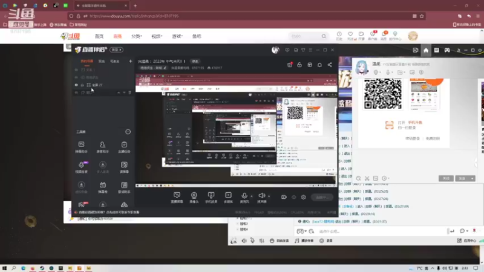The height and width of the screenshot is (272, 484).
Task: Click the start-streaming button in 直播伴侣
Action: tap(322, 198)
